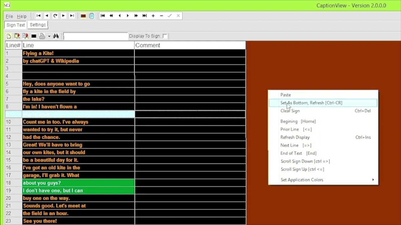401x225 pixels.
Task: Click the red LED sign display icon
Action: [83, 16]
